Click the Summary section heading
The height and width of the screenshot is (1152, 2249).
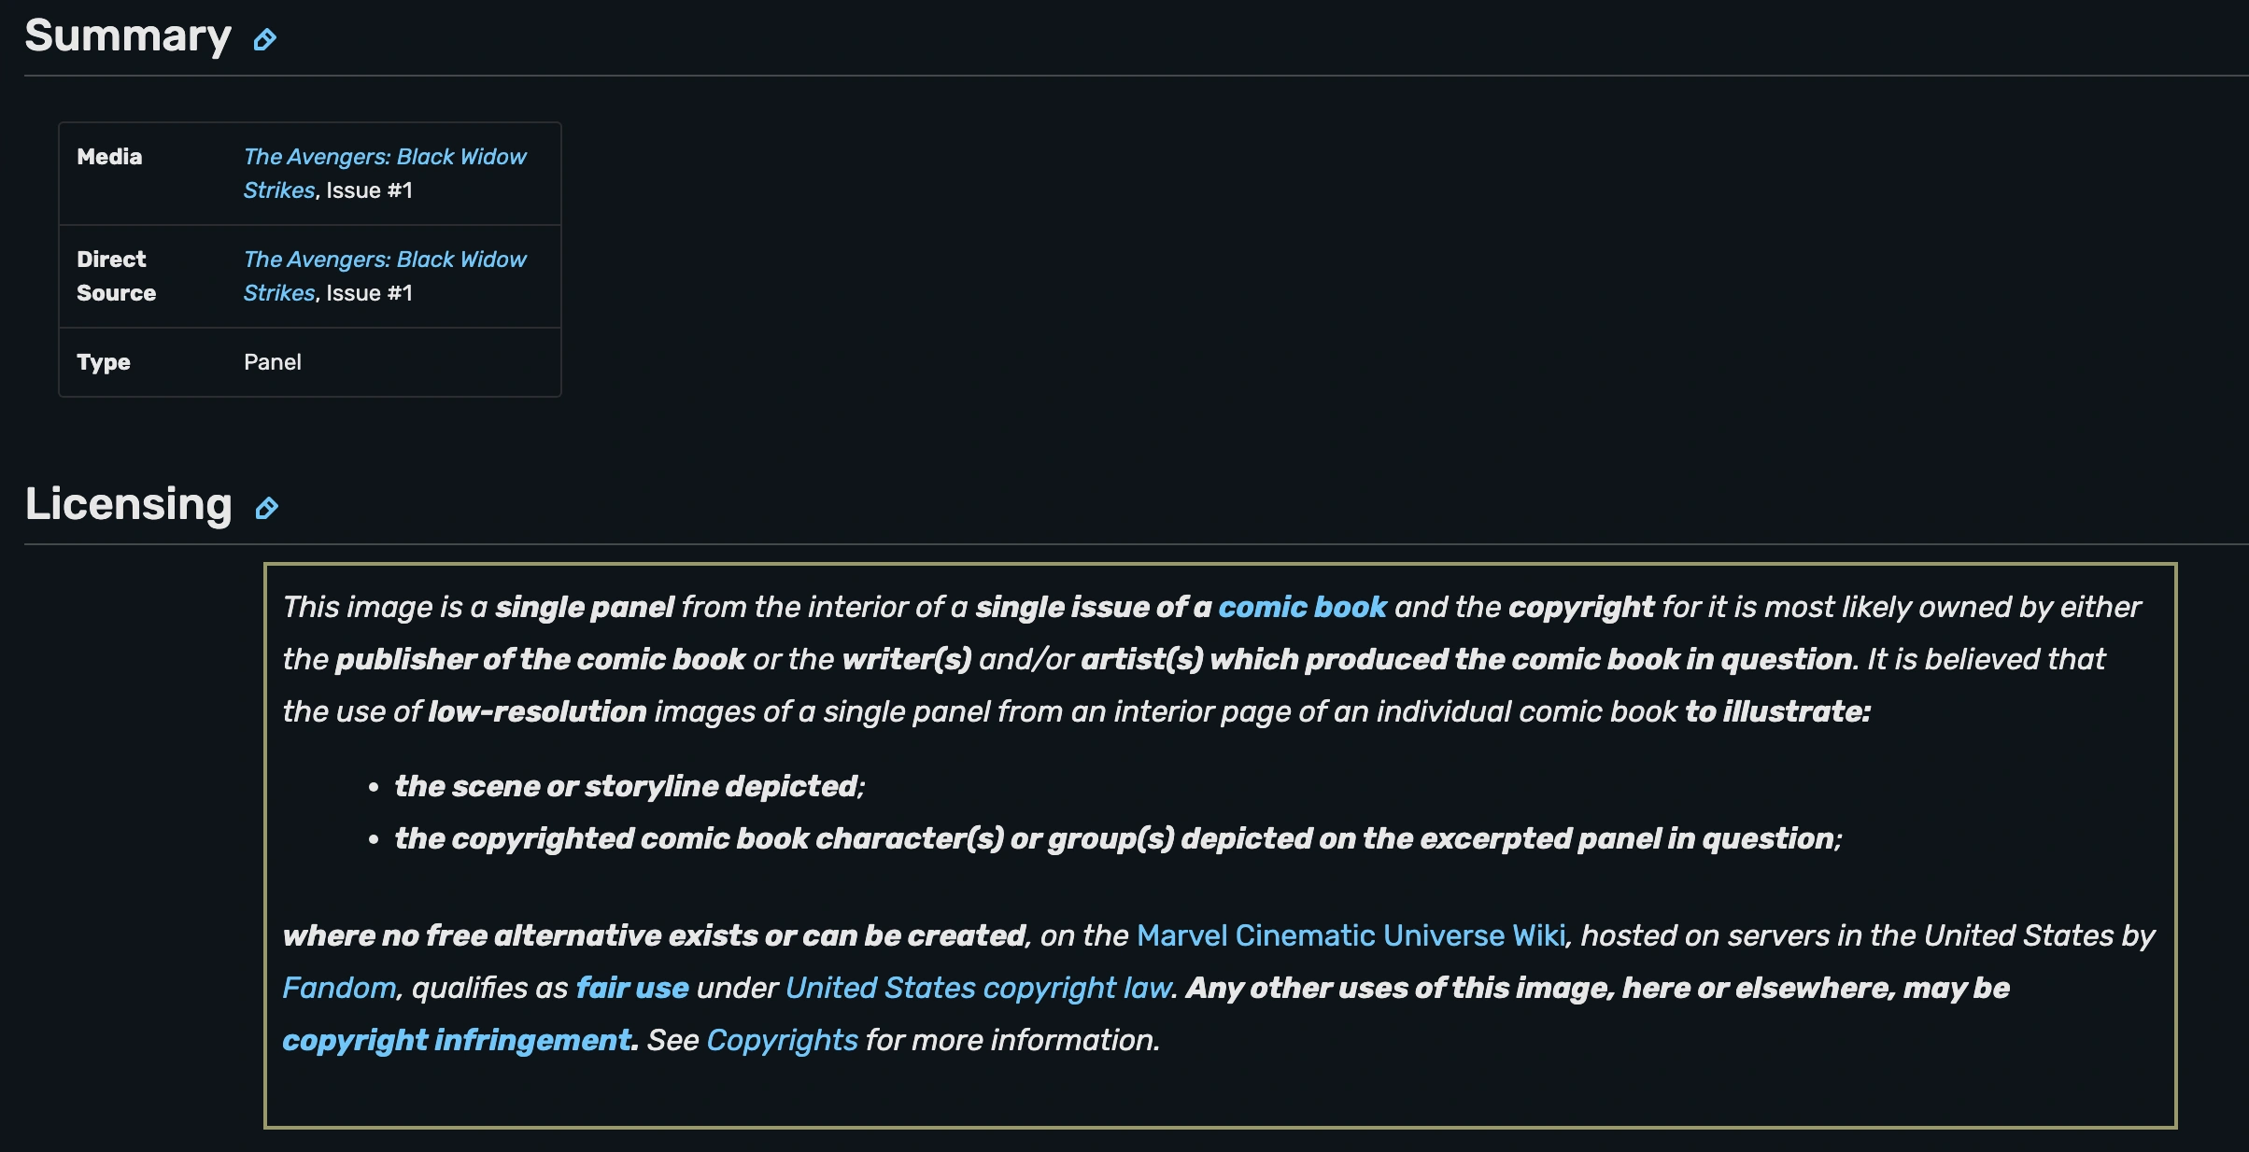point(128,35)
